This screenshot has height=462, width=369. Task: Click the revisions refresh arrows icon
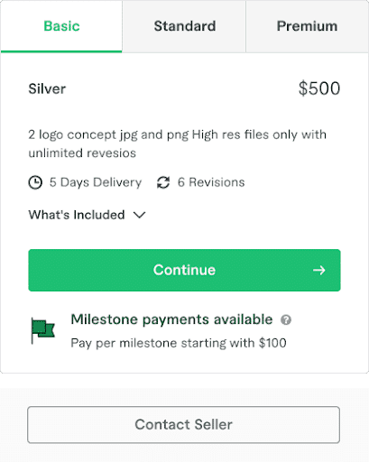click(x=163, y=182)
